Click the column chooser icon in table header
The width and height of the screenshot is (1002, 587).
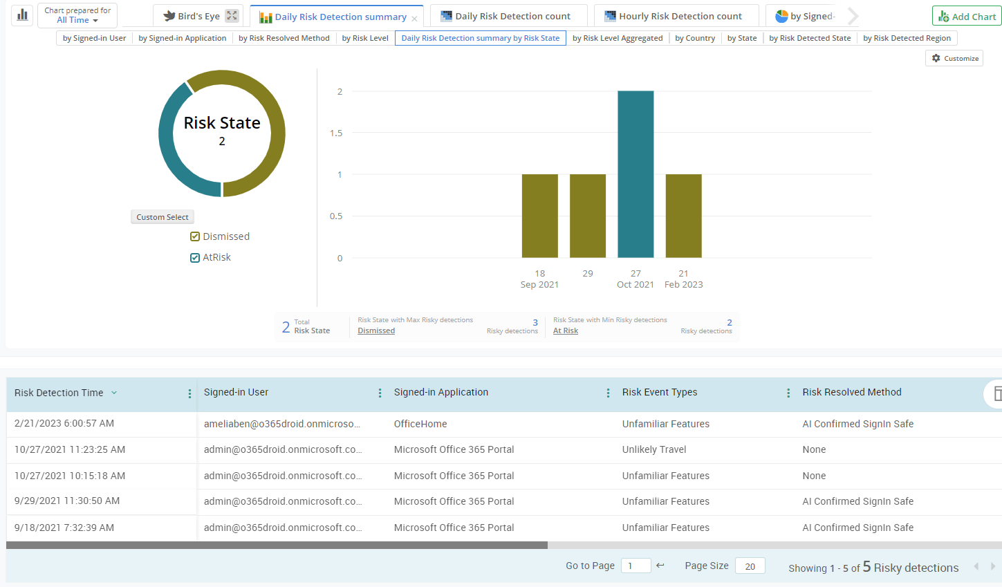tap(997, 392)
